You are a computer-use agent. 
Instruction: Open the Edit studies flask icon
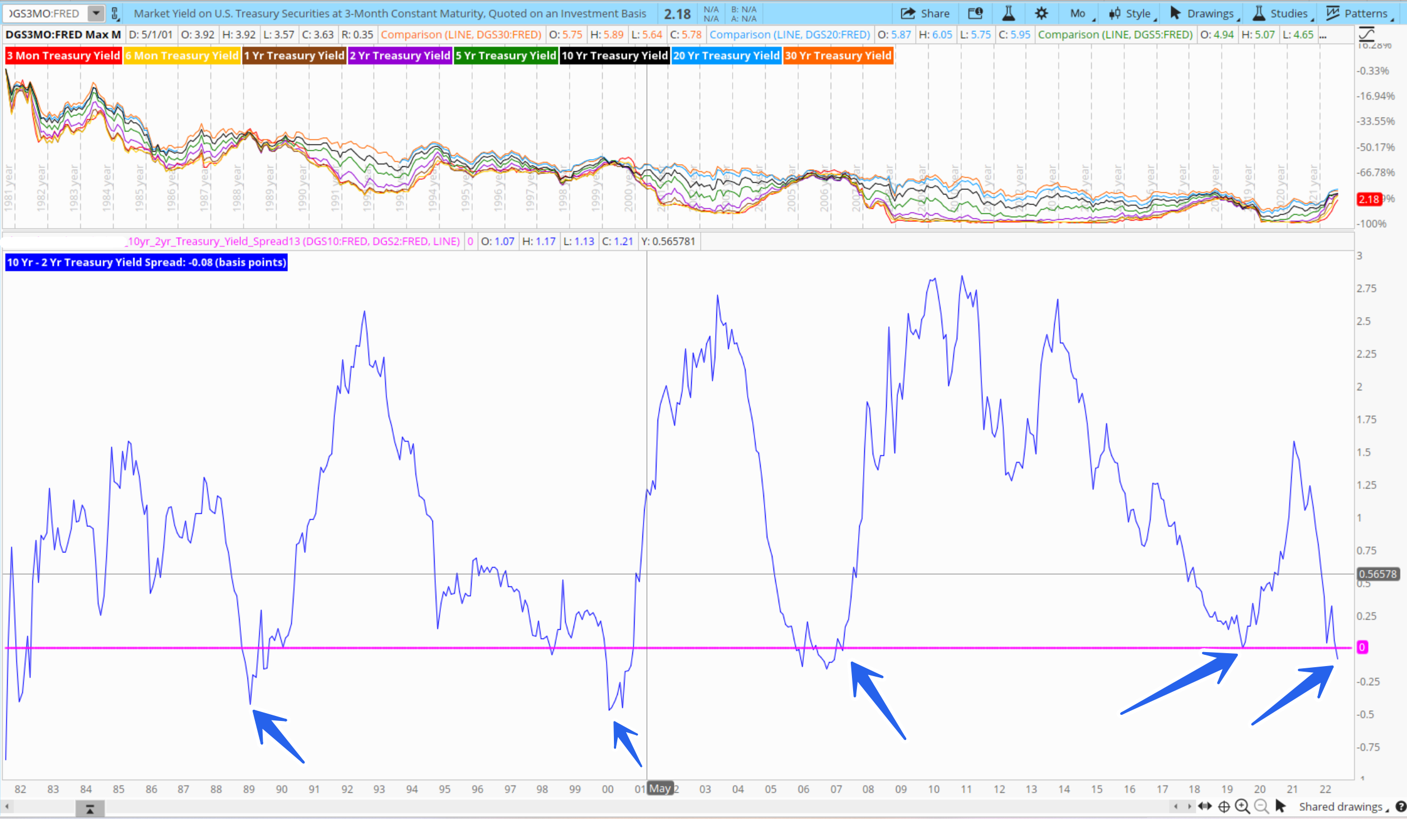(x=1008, y=13)
